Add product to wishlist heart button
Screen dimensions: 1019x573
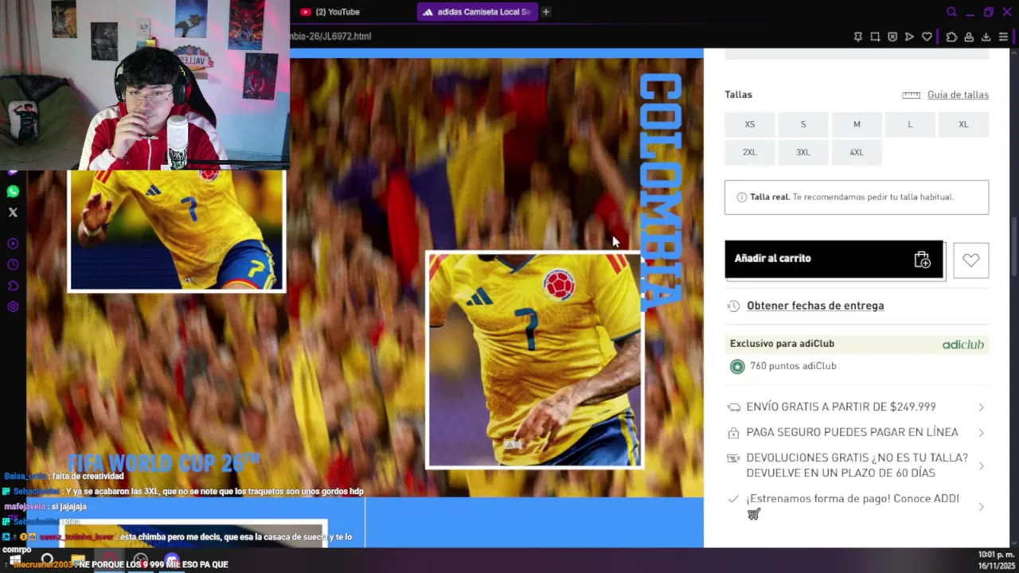click(970, 260)
